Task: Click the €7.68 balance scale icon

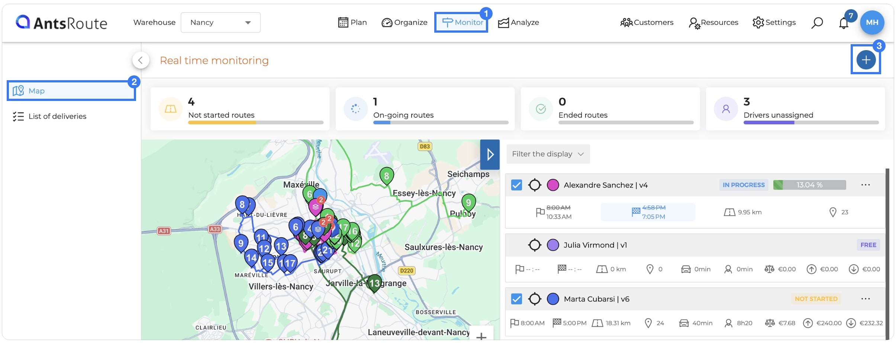Action: [x=770, y=323]
